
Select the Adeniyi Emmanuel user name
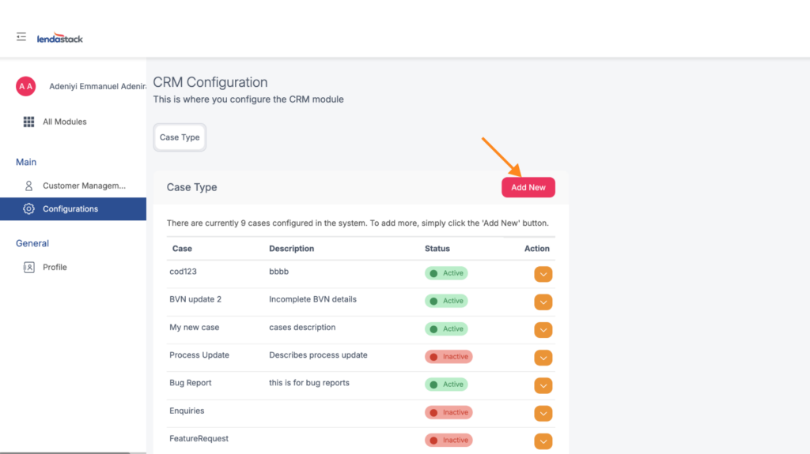click(x=97, y=86)
